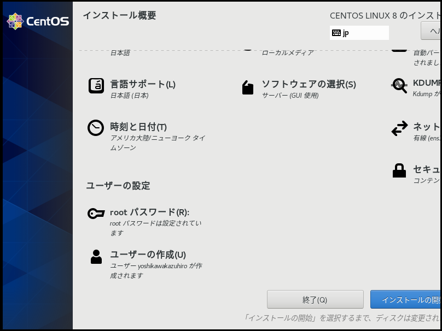Viewport: 442px width, 331px height.
Task: Select the ソフトウェアの選択(S) heading
Action: [309, 84]
